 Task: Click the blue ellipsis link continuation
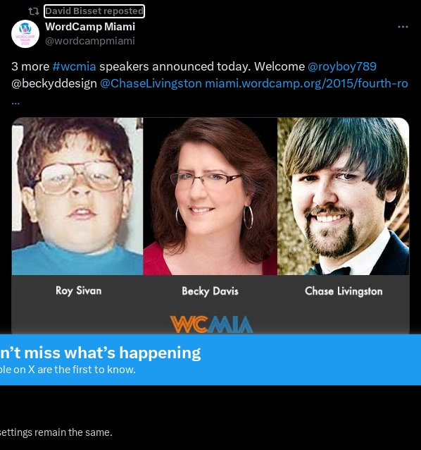(x=15, y=103)
